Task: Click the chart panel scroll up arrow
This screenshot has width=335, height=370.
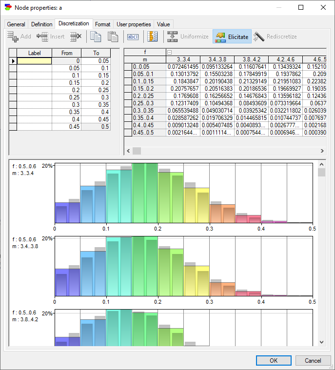Action: point(321,164)
